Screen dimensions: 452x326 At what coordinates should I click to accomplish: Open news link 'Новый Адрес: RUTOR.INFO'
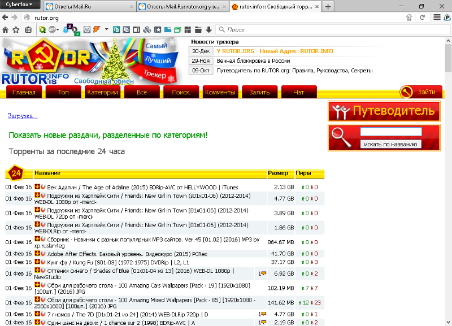(275, 51)
